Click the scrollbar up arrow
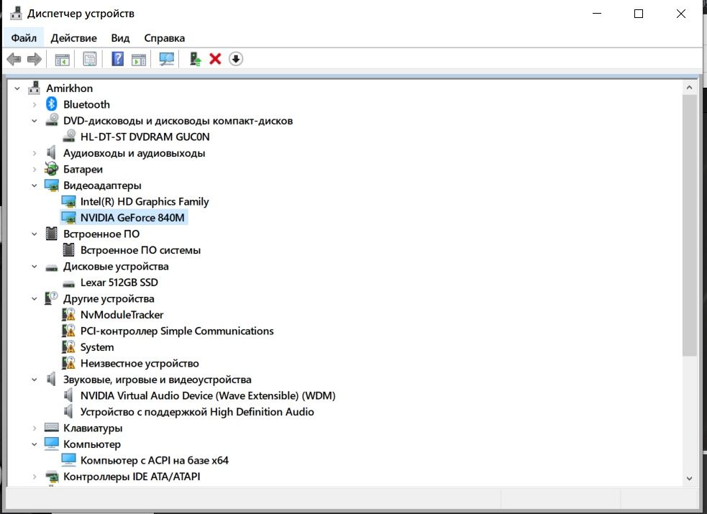This screenshot has height=514, width=707. click(x=689, y=88)
